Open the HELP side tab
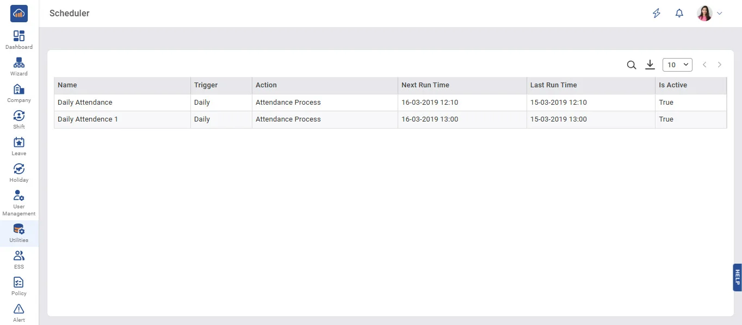This screenshot has width=742, height=325. [737, 277]
